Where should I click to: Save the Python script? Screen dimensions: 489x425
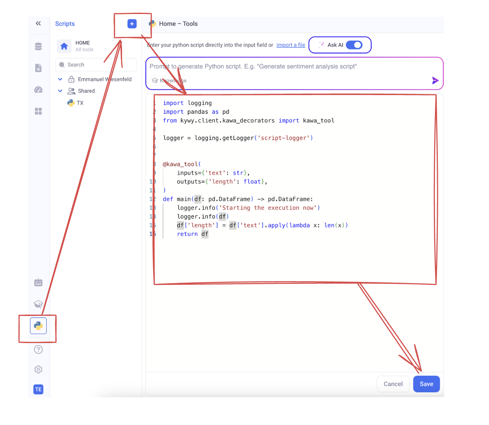[x=426, y=384]
